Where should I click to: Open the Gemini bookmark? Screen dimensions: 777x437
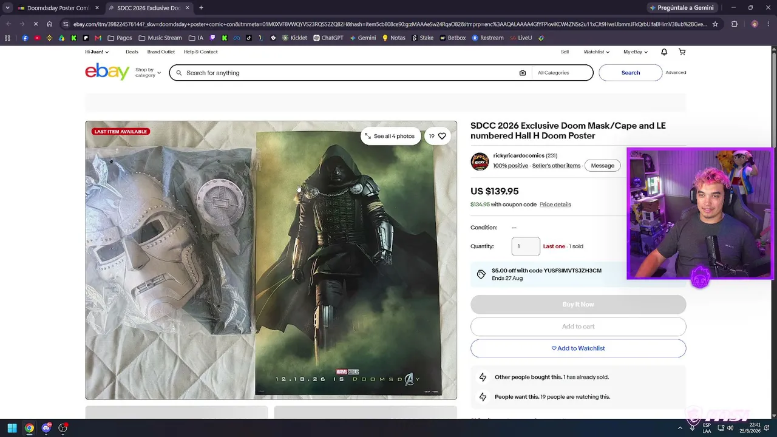[362, 38]
